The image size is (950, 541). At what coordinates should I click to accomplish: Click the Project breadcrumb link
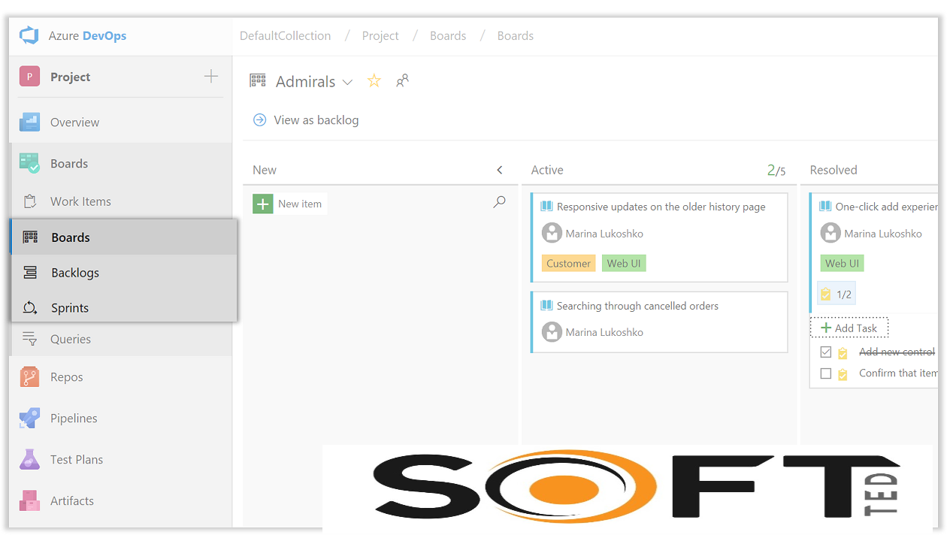pos(380,35)
